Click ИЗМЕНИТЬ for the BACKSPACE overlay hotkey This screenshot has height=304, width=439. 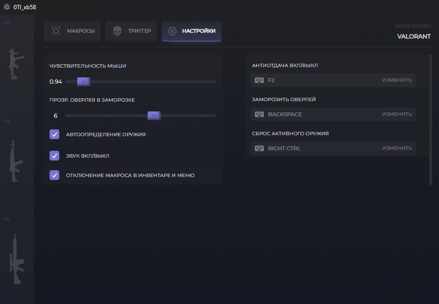click(397, 114)
